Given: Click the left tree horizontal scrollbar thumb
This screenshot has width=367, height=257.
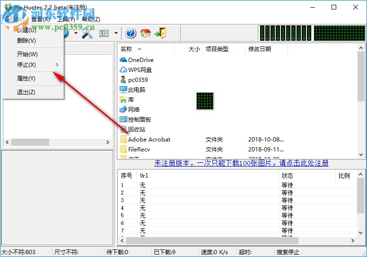Looking at the screenshot, I should (x=30, y=142).
